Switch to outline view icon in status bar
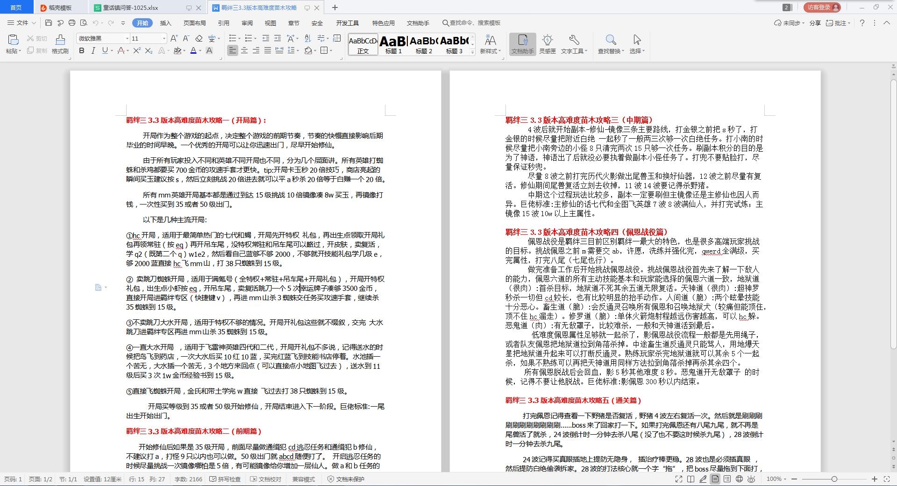Viewport: 897px width, 486px height. [x=727, y=479]
